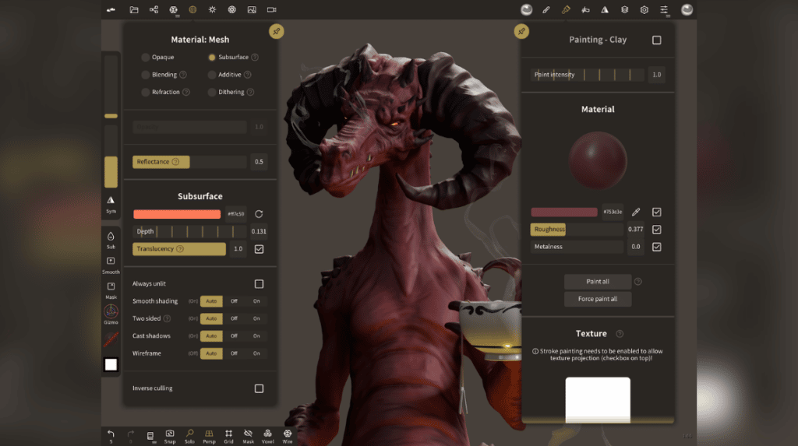798x446 pixels.
Task: Open the Lighting sun menu
Action: click(212, 9)
